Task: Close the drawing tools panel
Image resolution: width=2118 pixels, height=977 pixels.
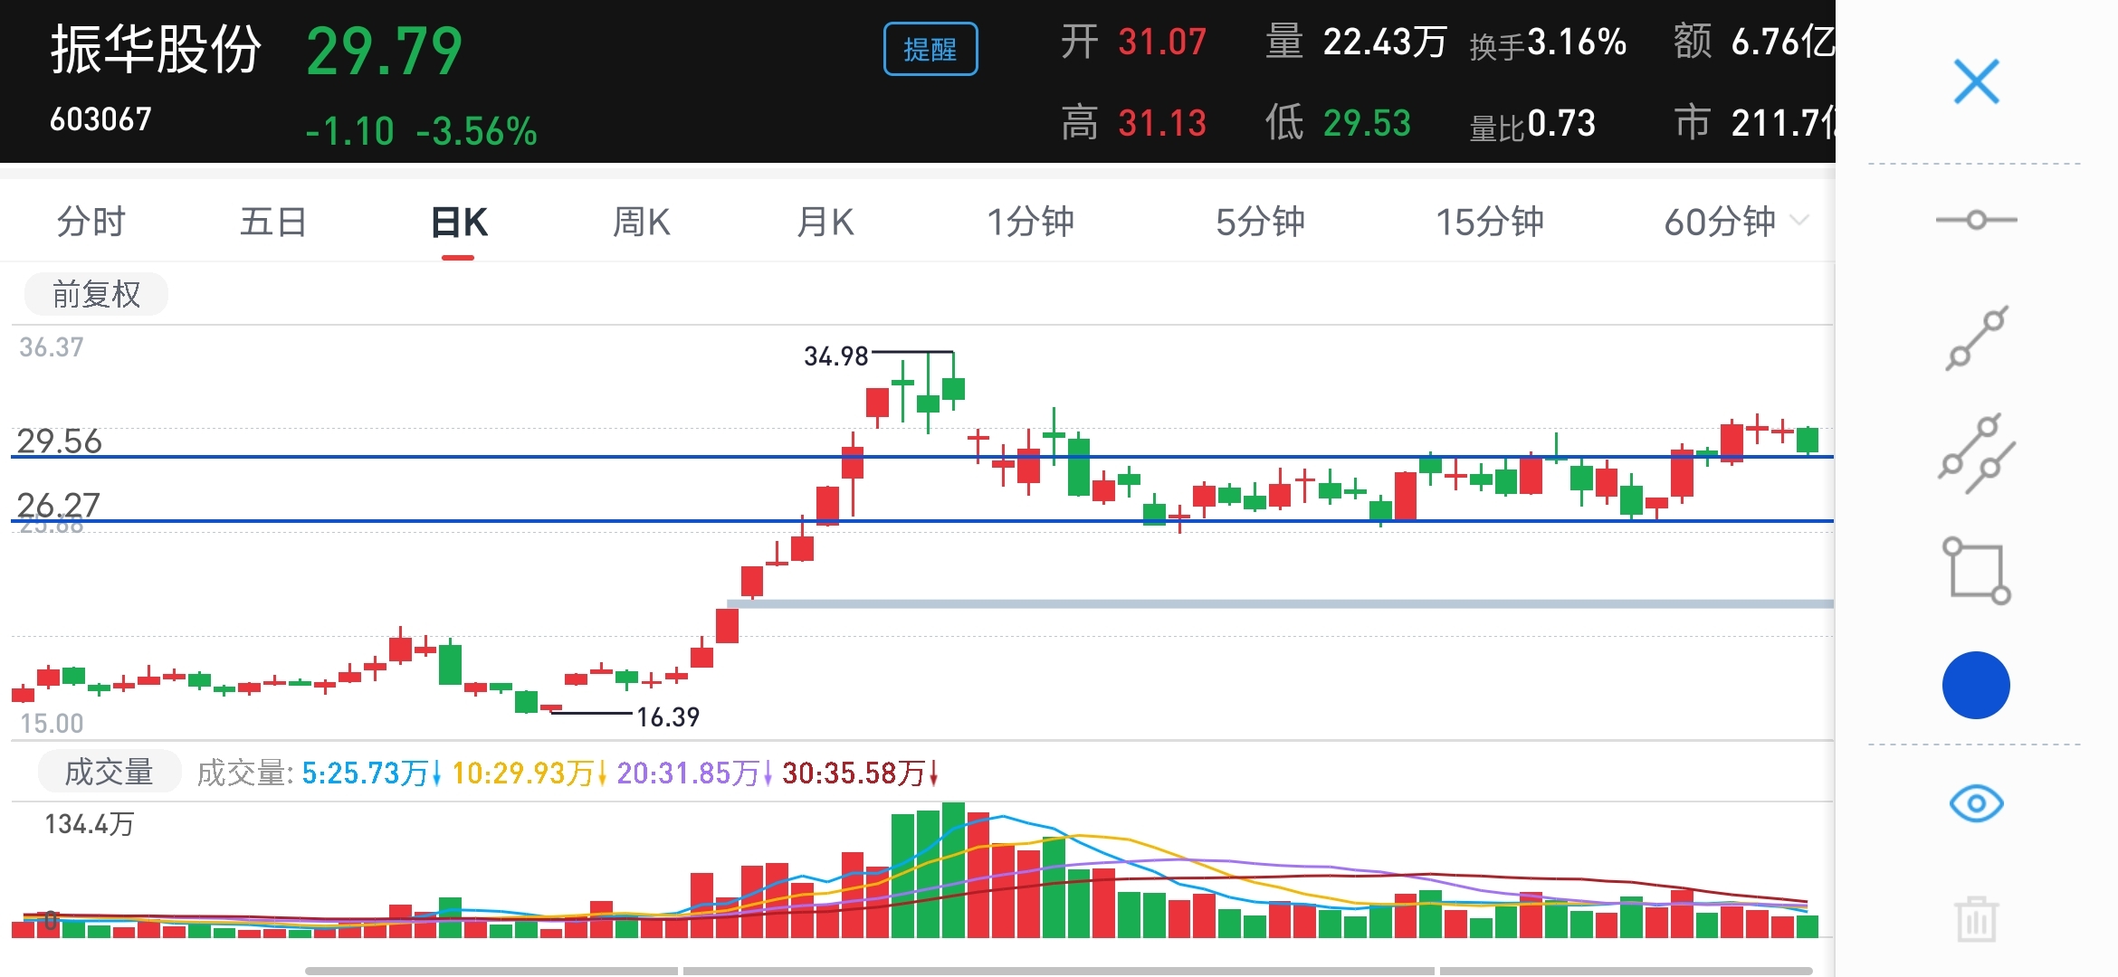Action: [1976, 82]
